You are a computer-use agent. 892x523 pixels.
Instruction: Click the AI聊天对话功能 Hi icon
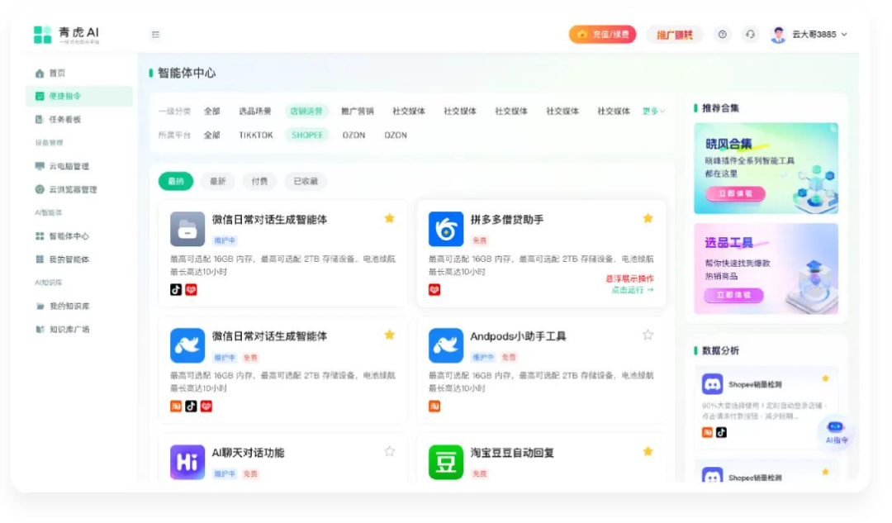[187, 462]
